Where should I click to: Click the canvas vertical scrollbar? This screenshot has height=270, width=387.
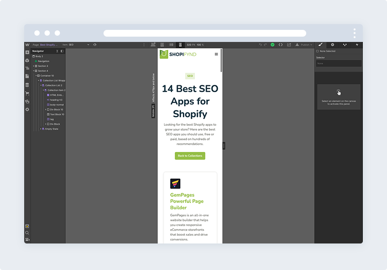(222, 60)
